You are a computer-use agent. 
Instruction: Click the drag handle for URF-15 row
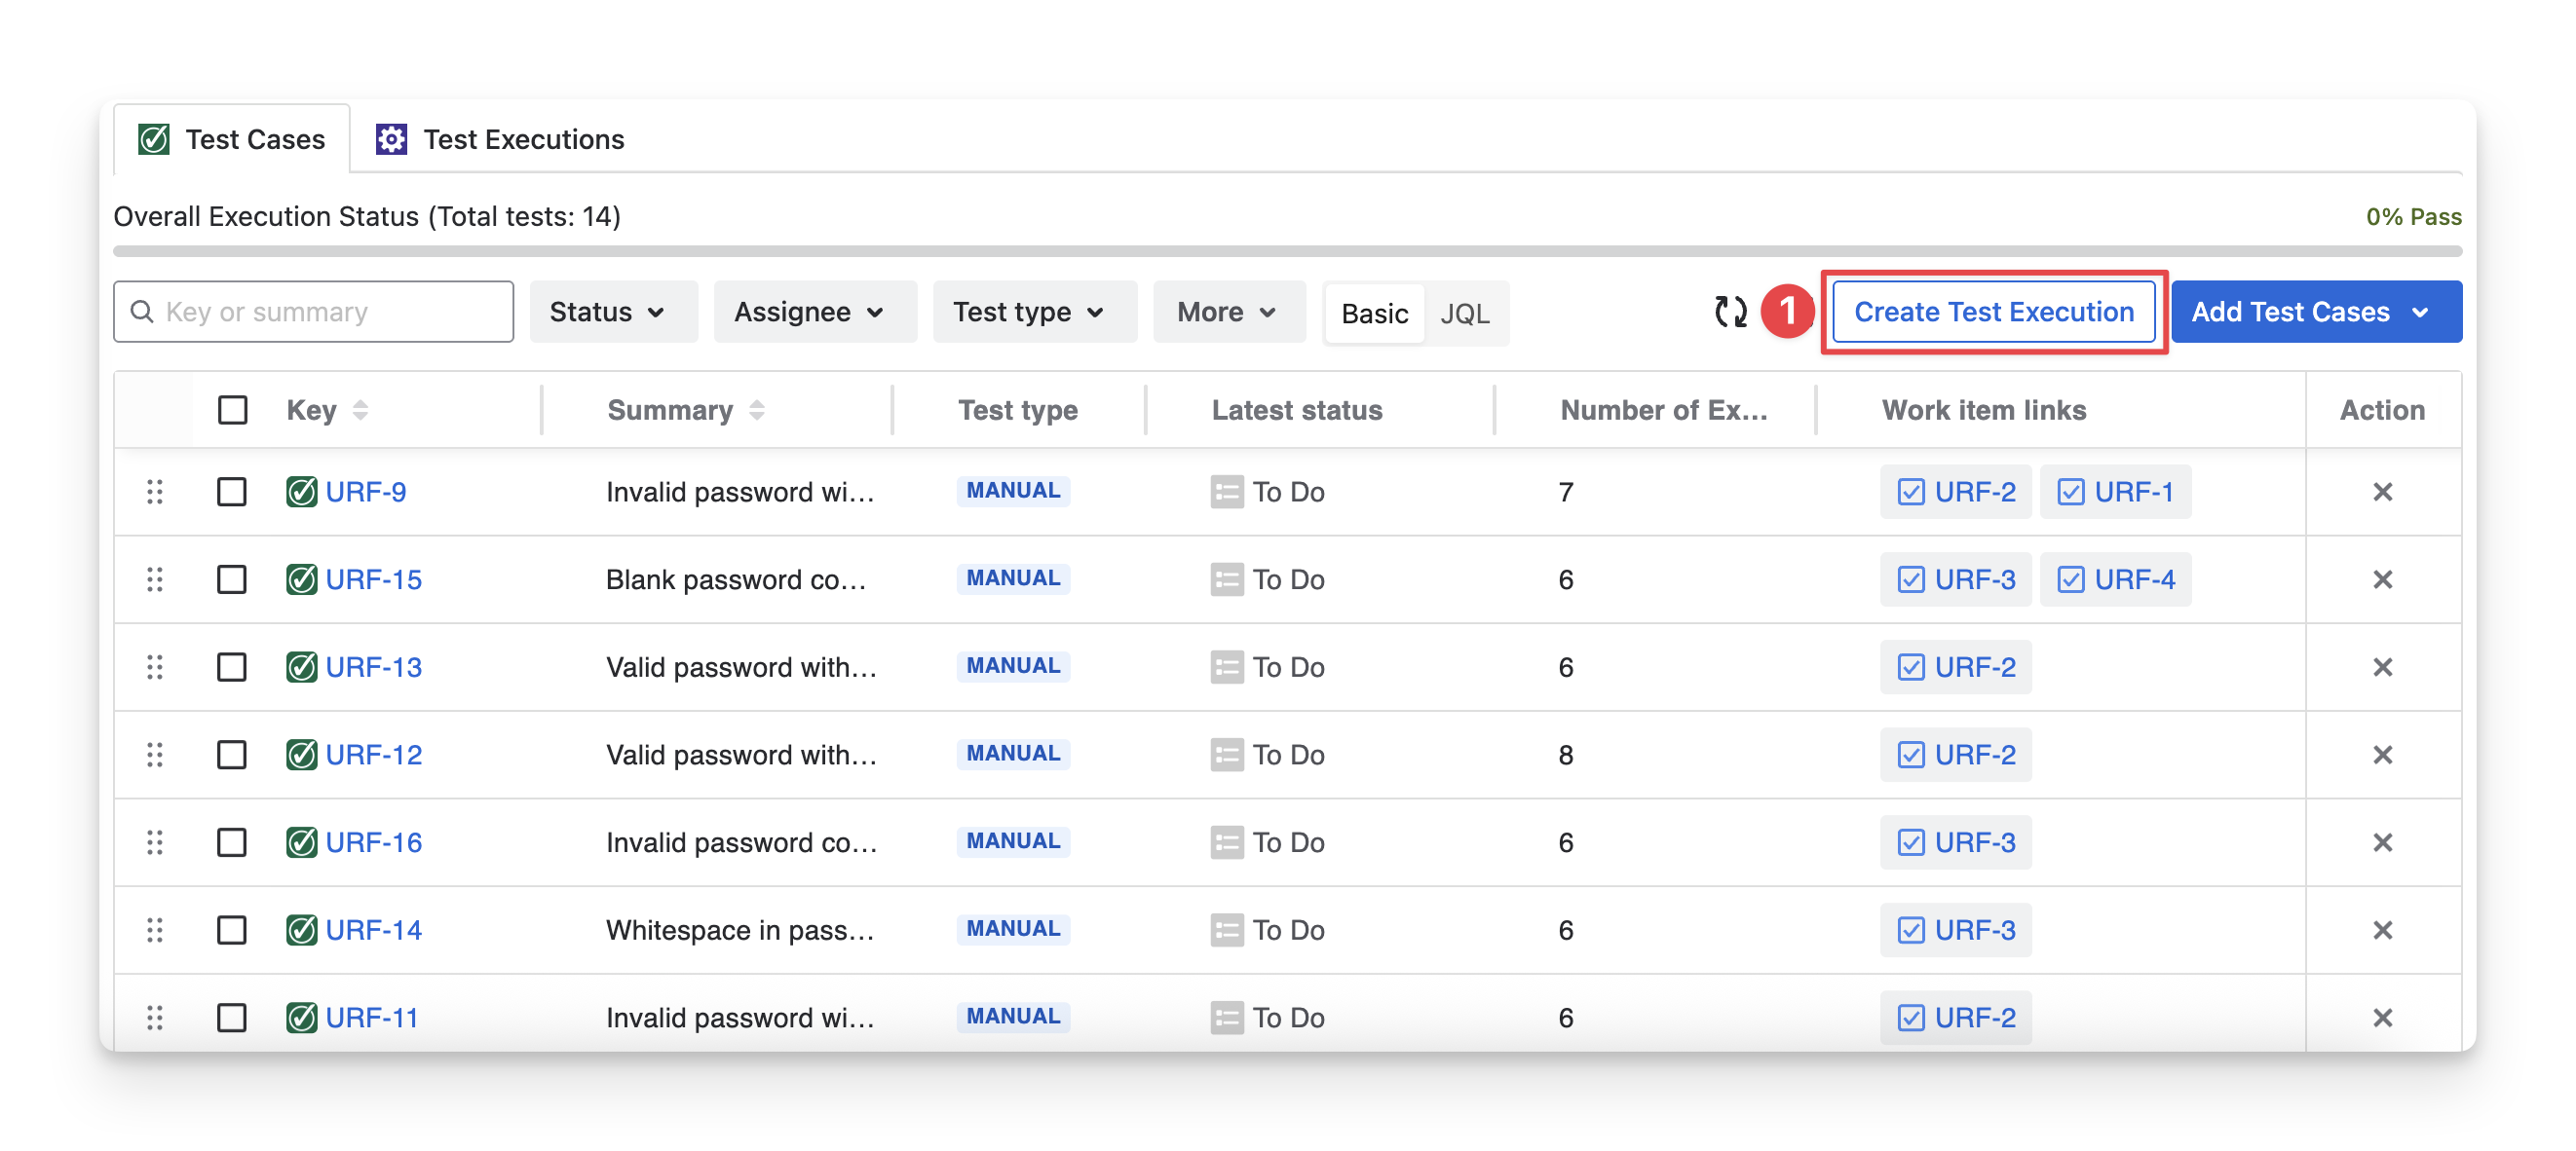tap(155, 579)
